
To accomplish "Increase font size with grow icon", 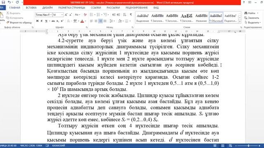I will tap(66, 15).
